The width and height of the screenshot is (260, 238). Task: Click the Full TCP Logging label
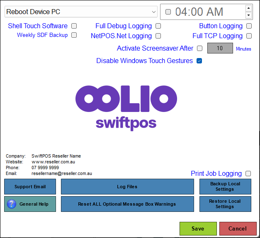[217, 36]
